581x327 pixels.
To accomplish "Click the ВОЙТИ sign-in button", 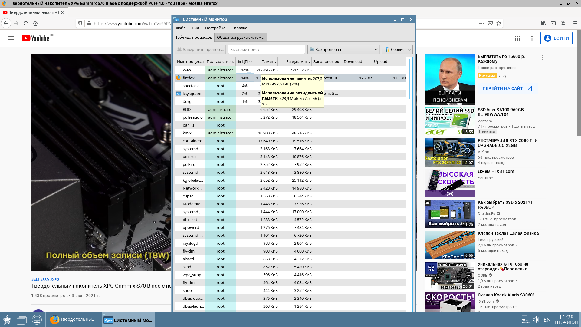I will point(556,38).
